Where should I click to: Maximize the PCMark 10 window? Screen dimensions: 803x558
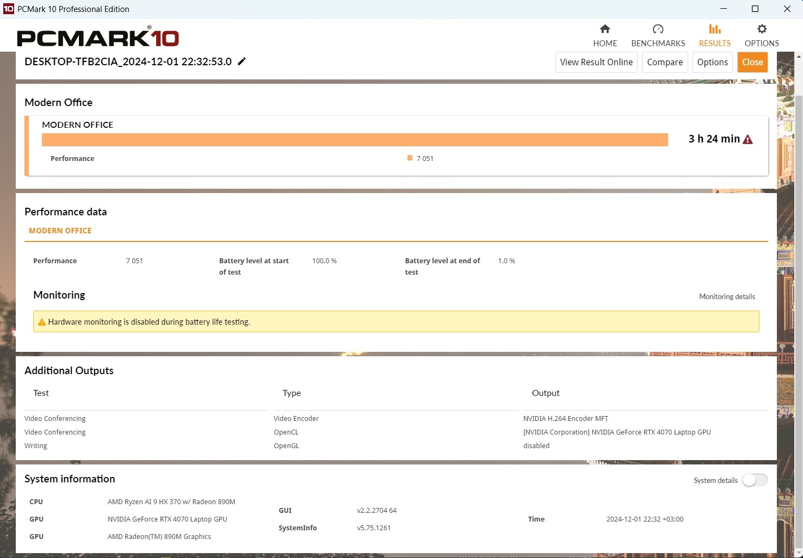tap(755, 9)
